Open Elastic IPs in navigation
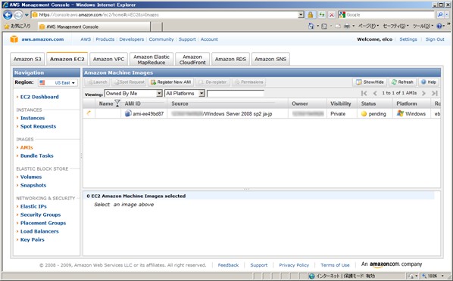Screen dimensions: 453x281 [x=33, y=206]
